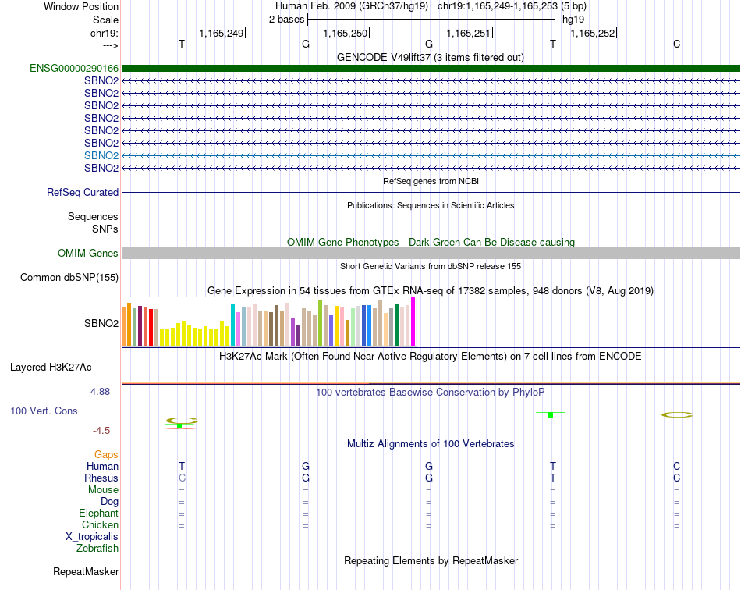Click the OMIM Genes label
This screenshot has height=590, width=741.
pos(87,254)
